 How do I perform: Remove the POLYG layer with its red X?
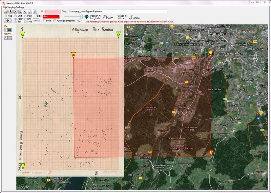[x=5, y=38]
